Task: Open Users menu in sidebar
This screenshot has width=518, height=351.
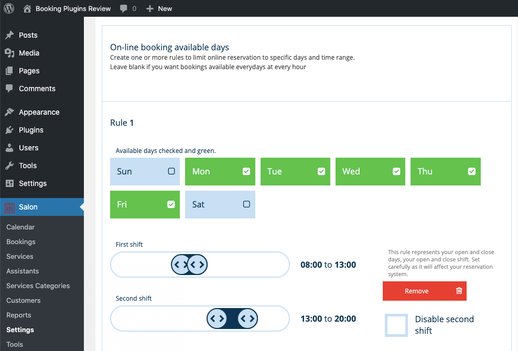Action: tap(42, 148)
